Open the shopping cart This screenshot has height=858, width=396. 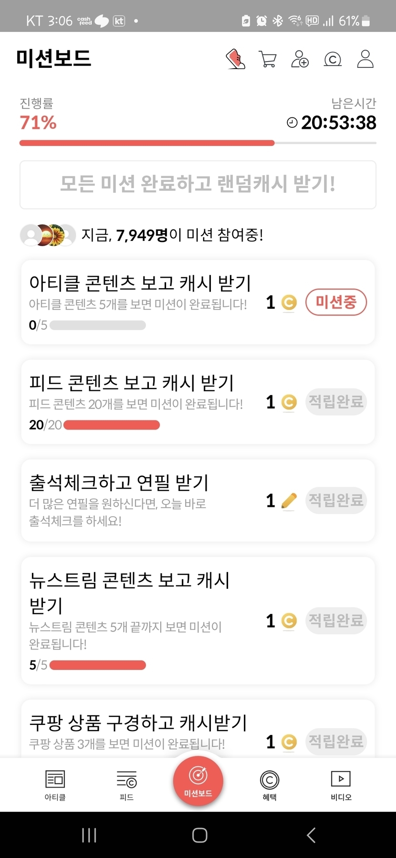(267, 59)
